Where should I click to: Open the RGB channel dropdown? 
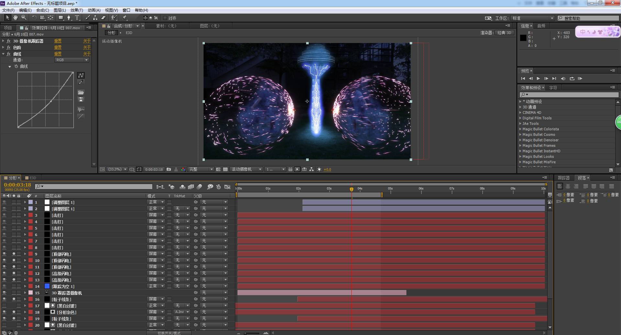72,60
